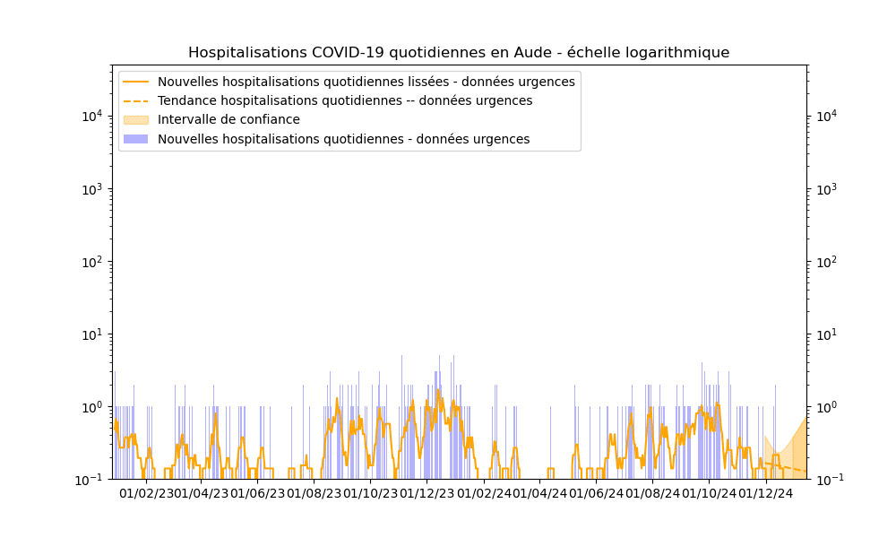
Task: Click the right y-axis 10^3 label
Action: 826,189
